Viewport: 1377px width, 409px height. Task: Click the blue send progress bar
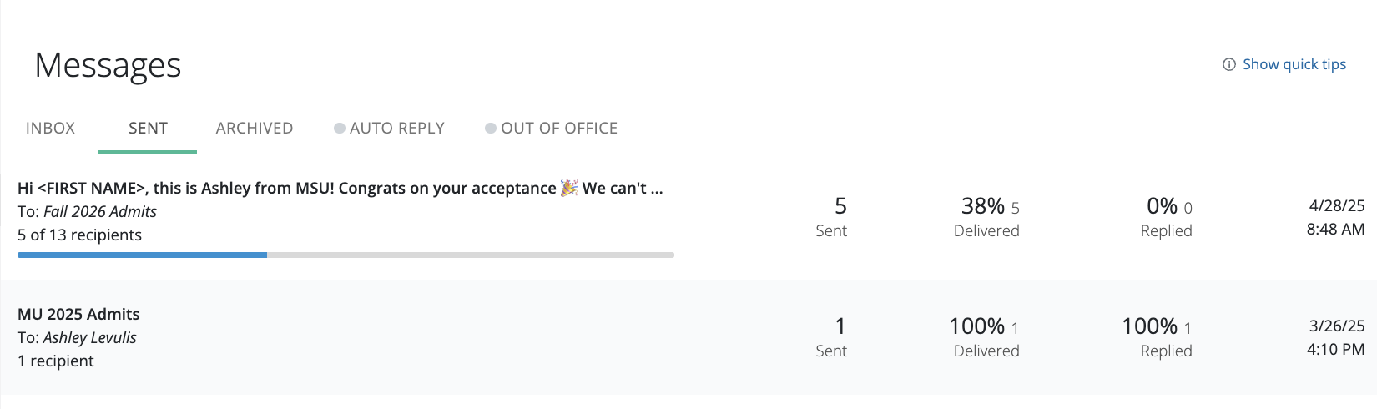pos(142,255)
